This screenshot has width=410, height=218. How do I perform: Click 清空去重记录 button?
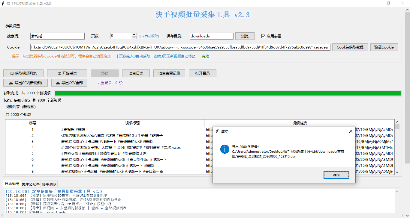pyautogui.click(x=169, y=73)
